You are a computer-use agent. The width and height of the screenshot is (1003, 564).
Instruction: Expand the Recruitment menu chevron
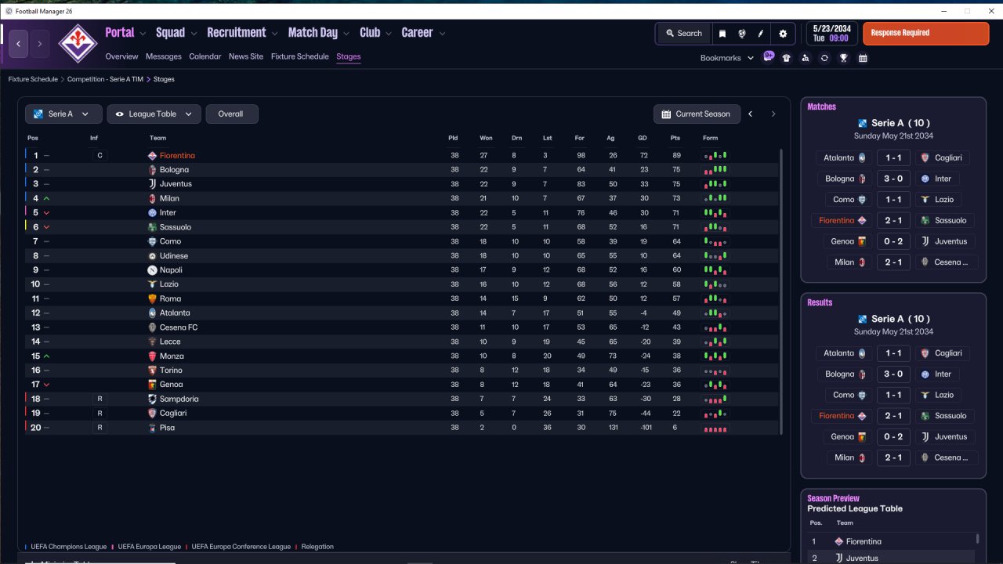pyautogui.click(x=274, y=34)
